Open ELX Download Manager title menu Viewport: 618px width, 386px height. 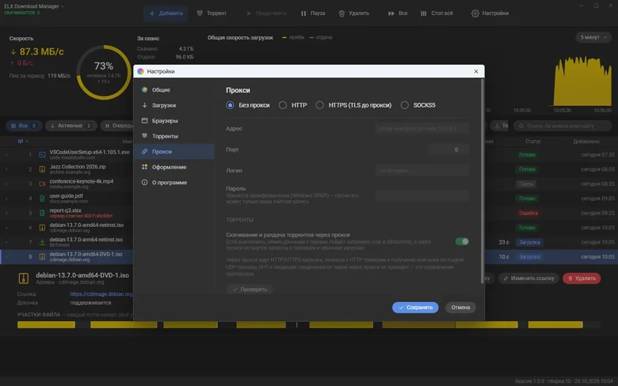(x=34, y=6)
